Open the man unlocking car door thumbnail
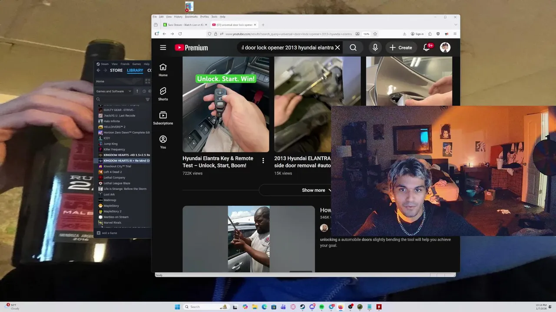The height and width of the screenshot is (312, 556). [248, 239]
